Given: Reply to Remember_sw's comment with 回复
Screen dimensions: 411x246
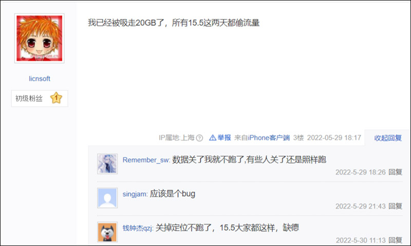Looking at the screenshot, I should click(x=395, y=172).
